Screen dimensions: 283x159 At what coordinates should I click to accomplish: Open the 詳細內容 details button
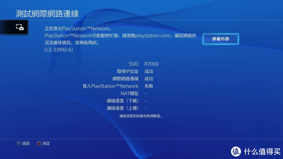coord(221,39)
